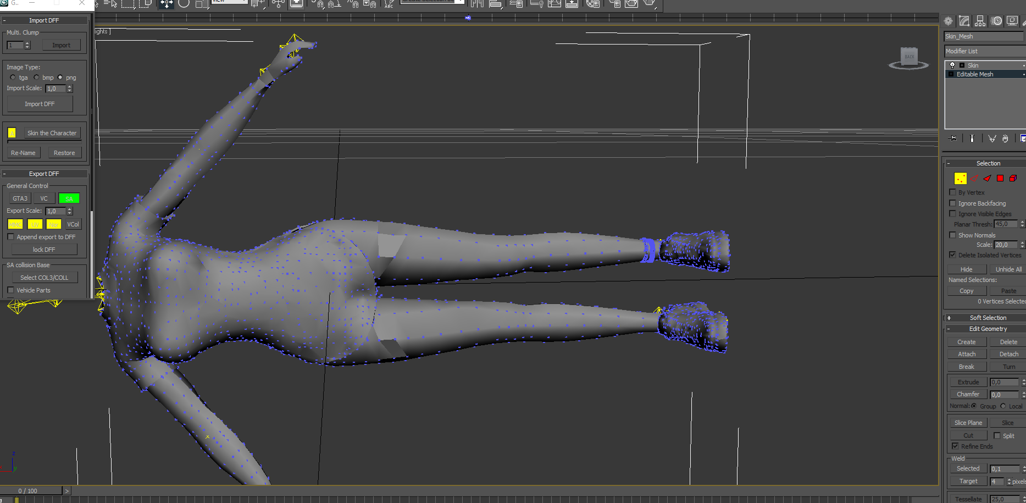Select Element sub-object mode icon
This screenshot has width=1026, height=503.
point(1013,178)
